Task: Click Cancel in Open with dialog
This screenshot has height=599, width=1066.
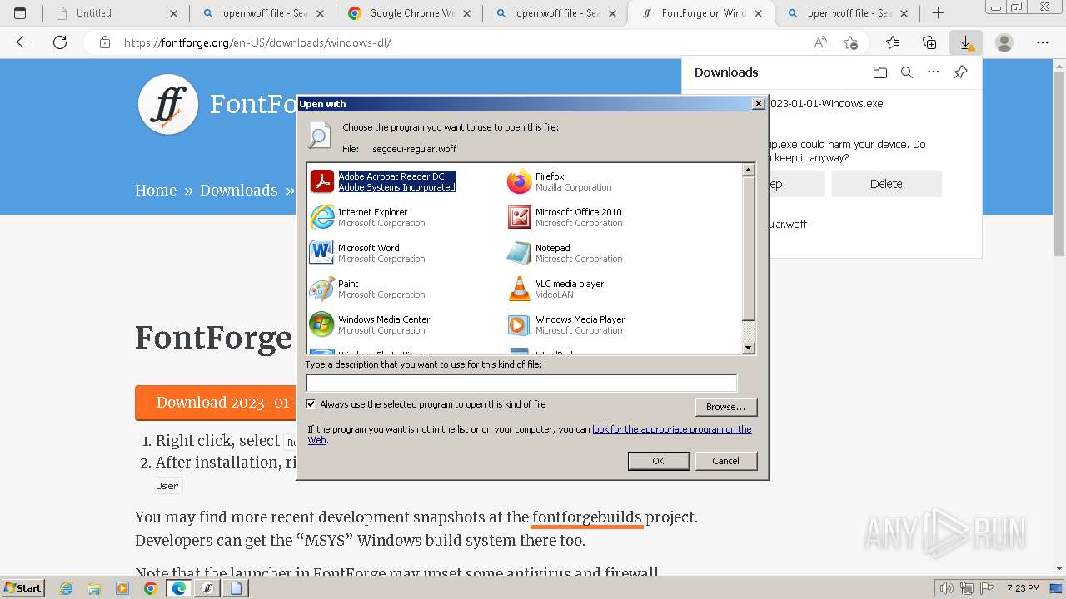Action: click(x=725, y=461)
